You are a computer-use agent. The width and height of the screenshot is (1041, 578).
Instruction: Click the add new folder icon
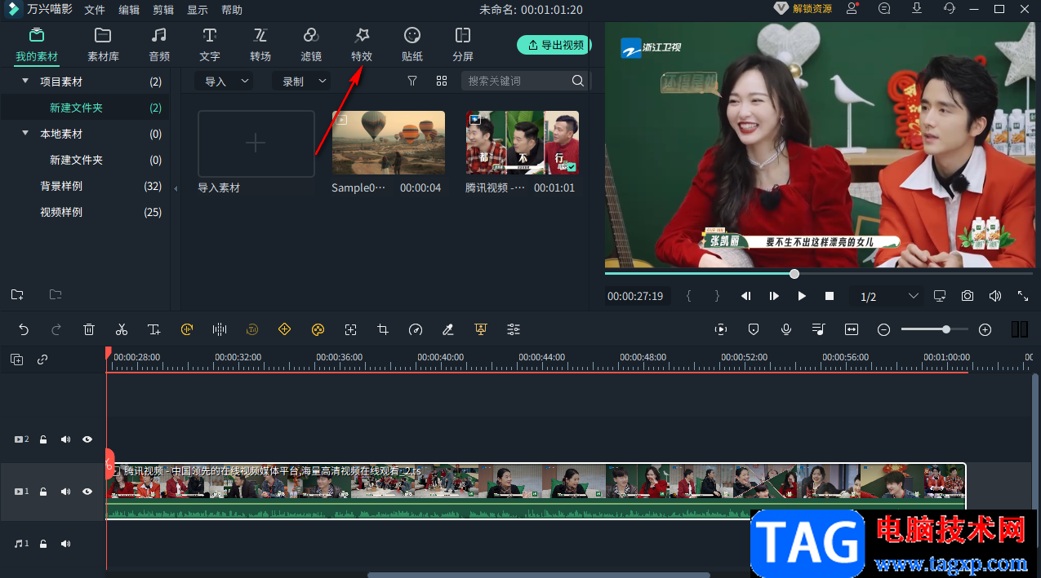click(x=17, y=294)
